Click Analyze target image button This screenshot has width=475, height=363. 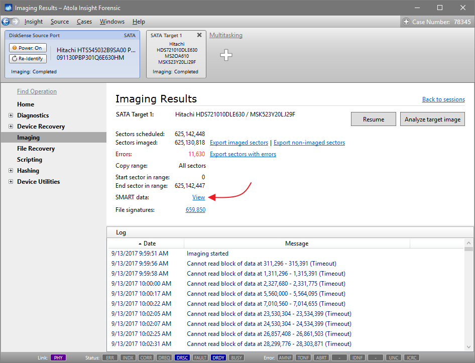click(432, 119)
